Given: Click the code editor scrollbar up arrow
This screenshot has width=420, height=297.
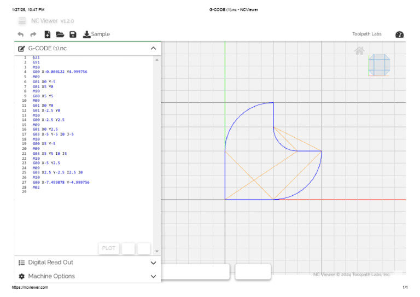Looking at the screenshot, I should pos(157,59).
